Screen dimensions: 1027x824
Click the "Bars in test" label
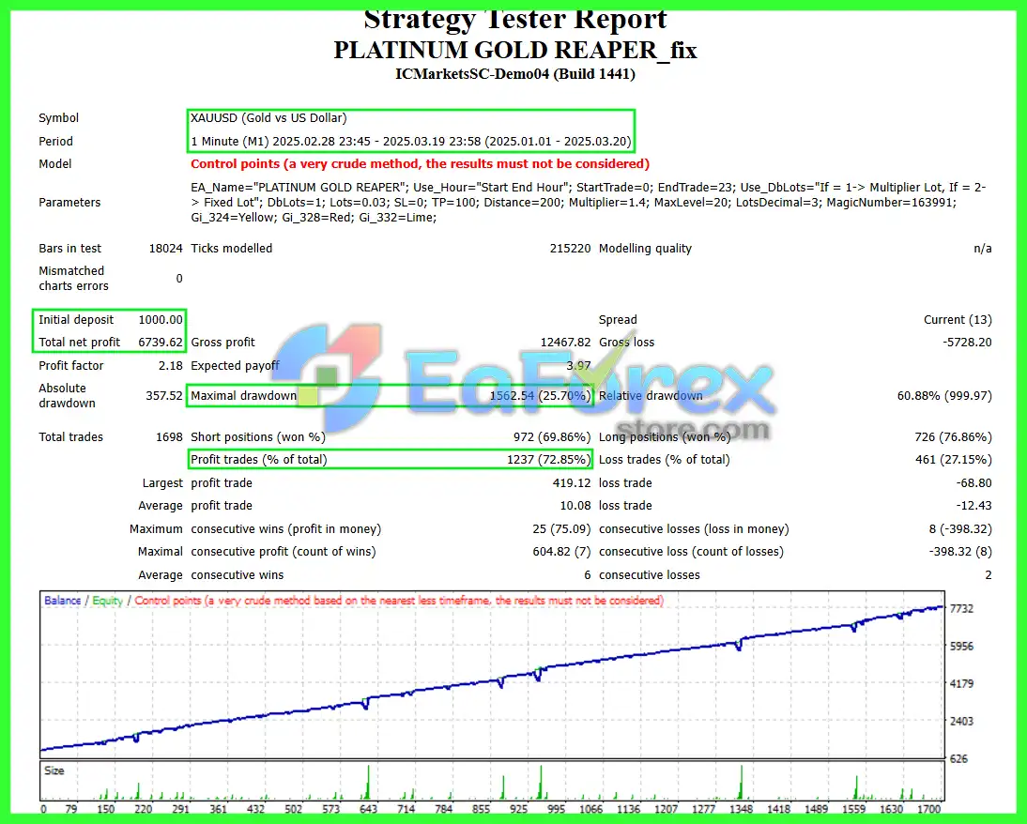(x=70, y=249)
